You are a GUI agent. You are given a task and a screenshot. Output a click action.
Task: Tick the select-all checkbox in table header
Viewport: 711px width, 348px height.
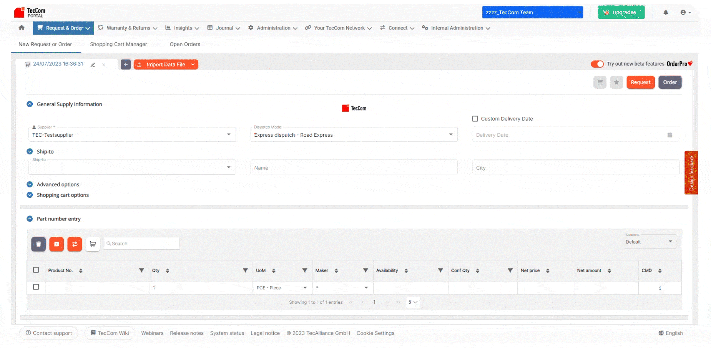click(36, 270)
